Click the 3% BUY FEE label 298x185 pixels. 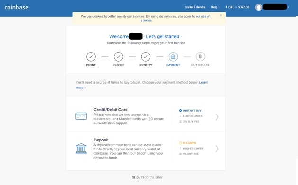pyautogui.click(x=189, y=122)
